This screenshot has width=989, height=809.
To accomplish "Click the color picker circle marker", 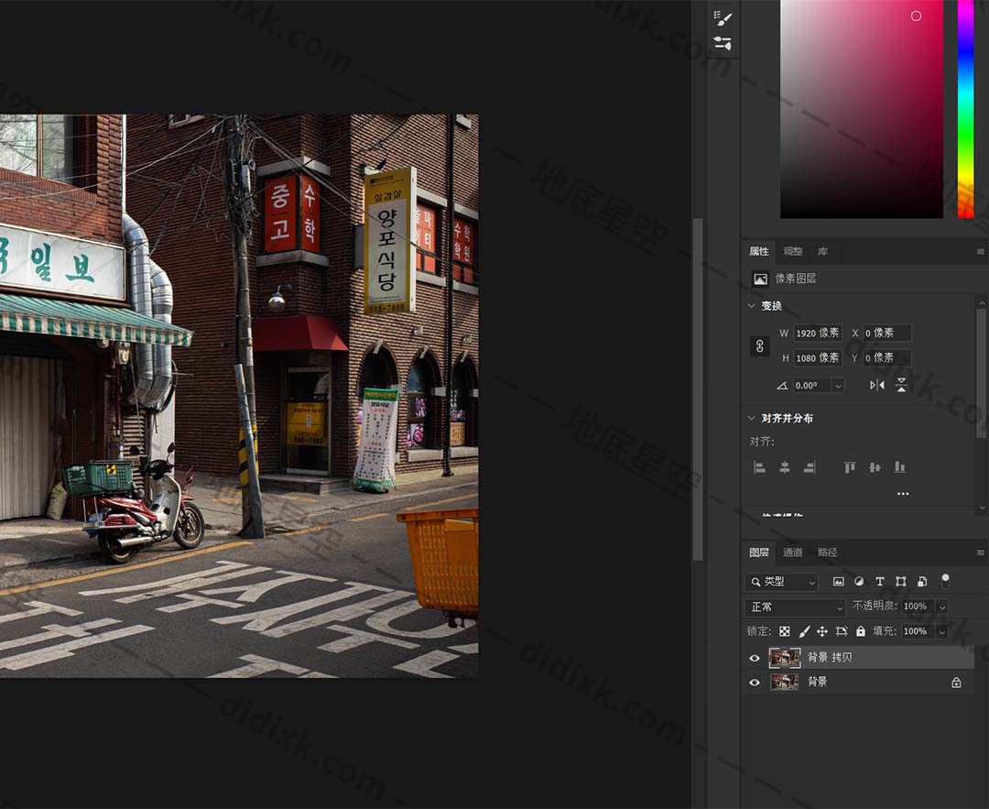I will [916, 16].
